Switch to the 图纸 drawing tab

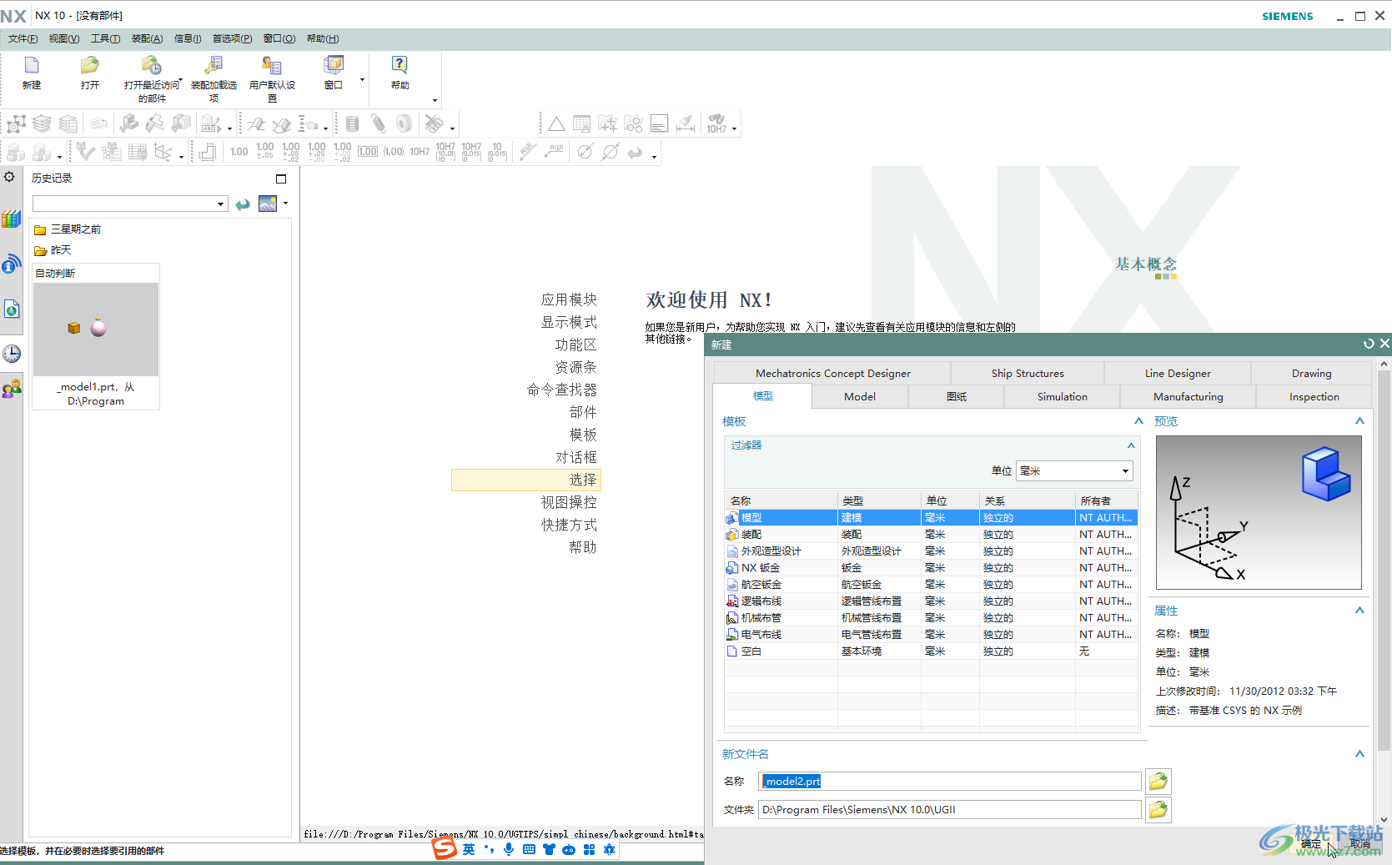click(x=957, y=397)
